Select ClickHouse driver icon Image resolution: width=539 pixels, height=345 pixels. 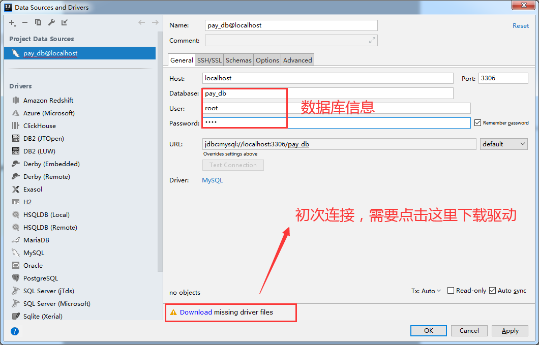click(x=16, y=126)
